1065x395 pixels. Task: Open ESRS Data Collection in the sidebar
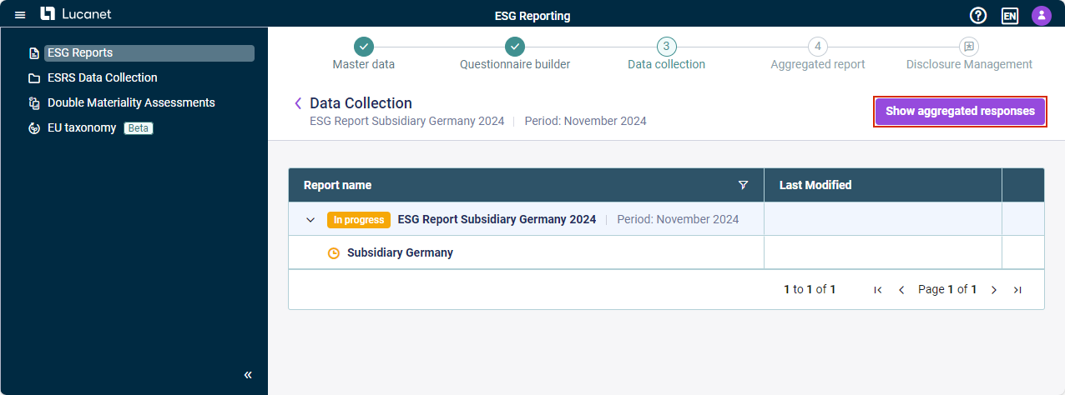coord(103,77)
